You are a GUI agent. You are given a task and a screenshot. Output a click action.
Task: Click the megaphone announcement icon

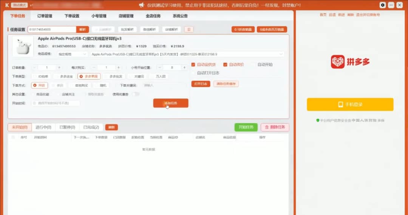point(142,5)
